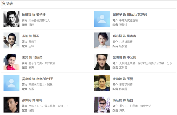Viewport: 177px width, 115px height.
Task: Open the 张迪 饰 姬发 link
Action: (31, 36)
